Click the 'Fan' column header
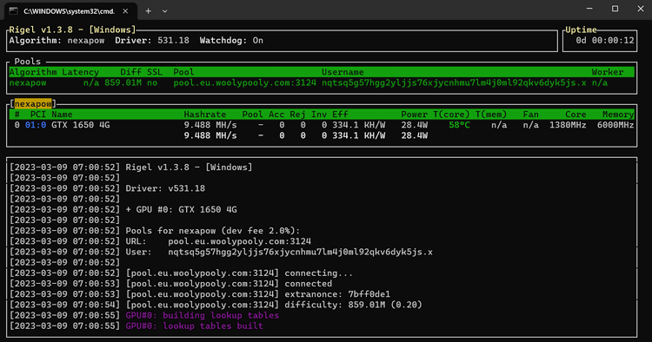Viewport: 652px width, 342px height. [x=531, y=115]
